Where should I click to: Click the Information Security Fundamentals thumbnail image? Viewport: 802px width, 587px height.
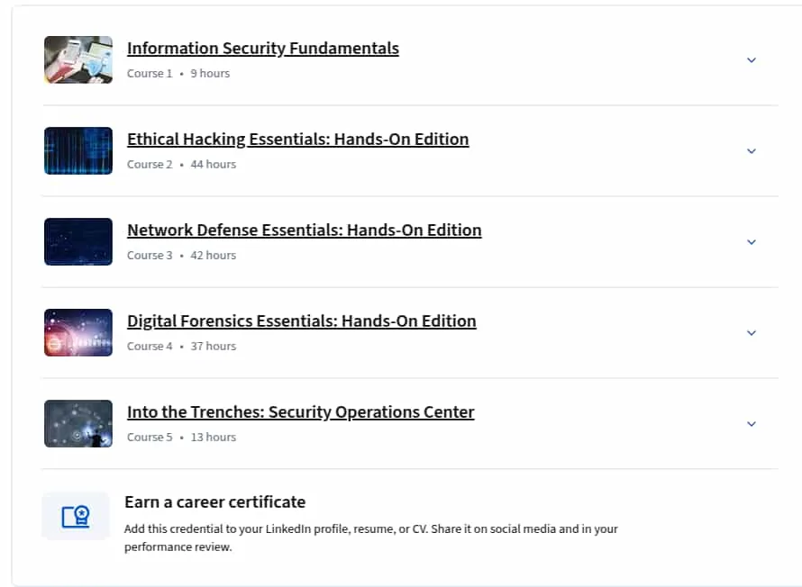[x=78, y=59]
